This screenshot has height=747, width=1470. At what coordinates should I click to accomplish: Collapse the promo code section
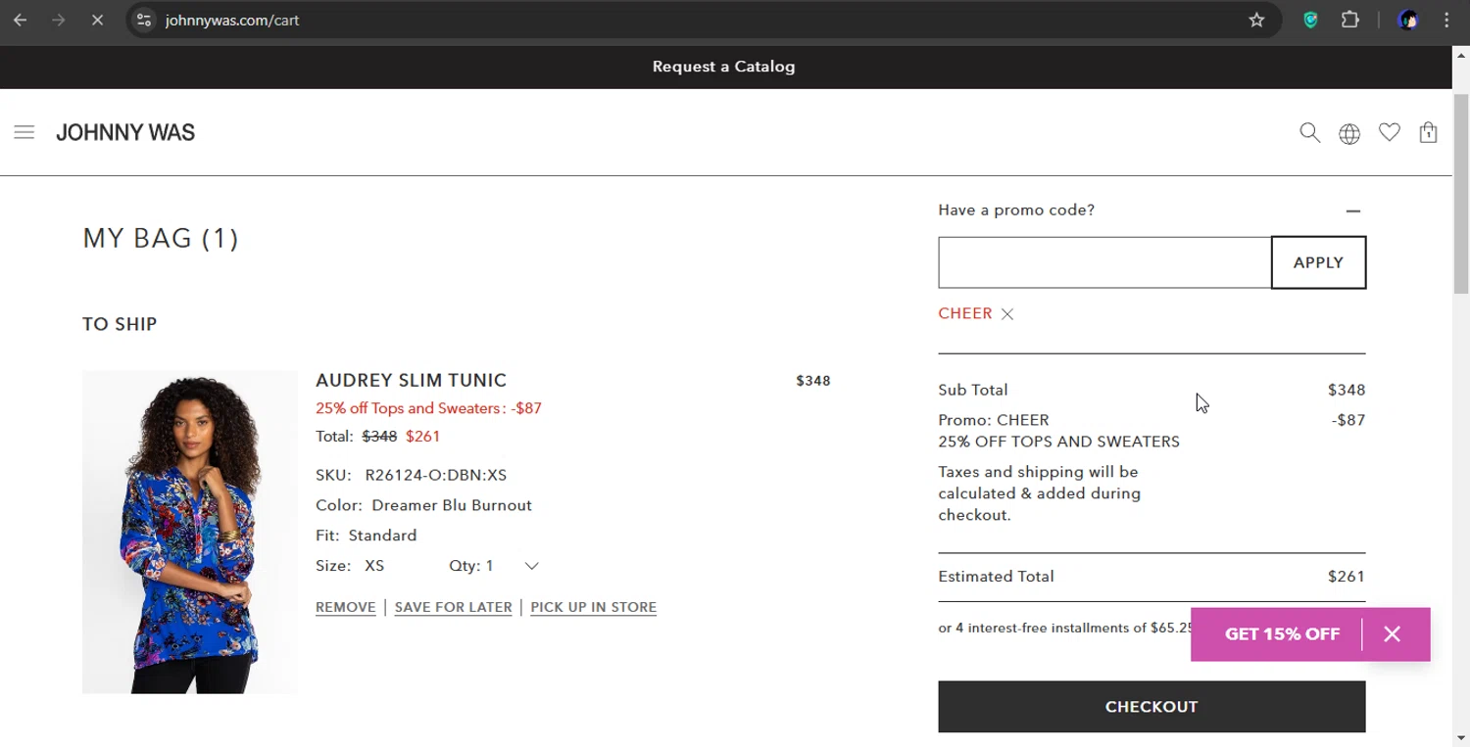coord(1352,210)
